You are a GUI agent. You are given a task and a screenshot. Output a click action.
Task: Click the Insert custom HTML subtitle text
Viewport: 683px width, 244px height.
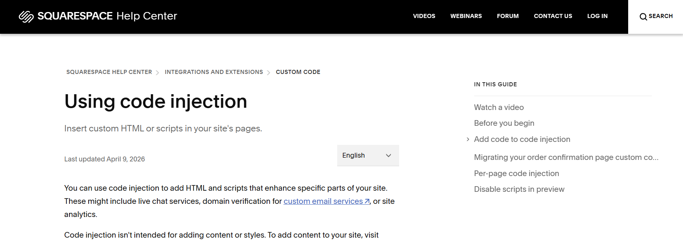pos(163,128)
